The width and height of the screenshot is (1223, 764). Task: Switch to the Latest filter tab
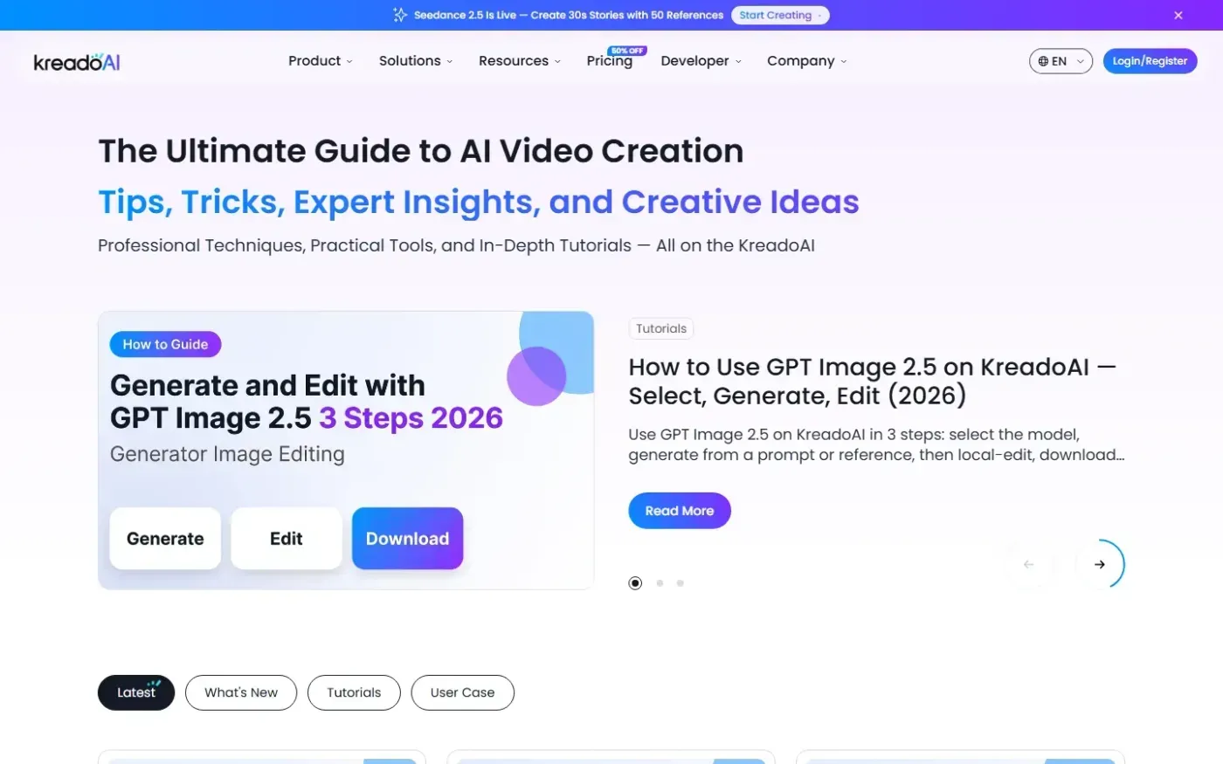point(136,692)
